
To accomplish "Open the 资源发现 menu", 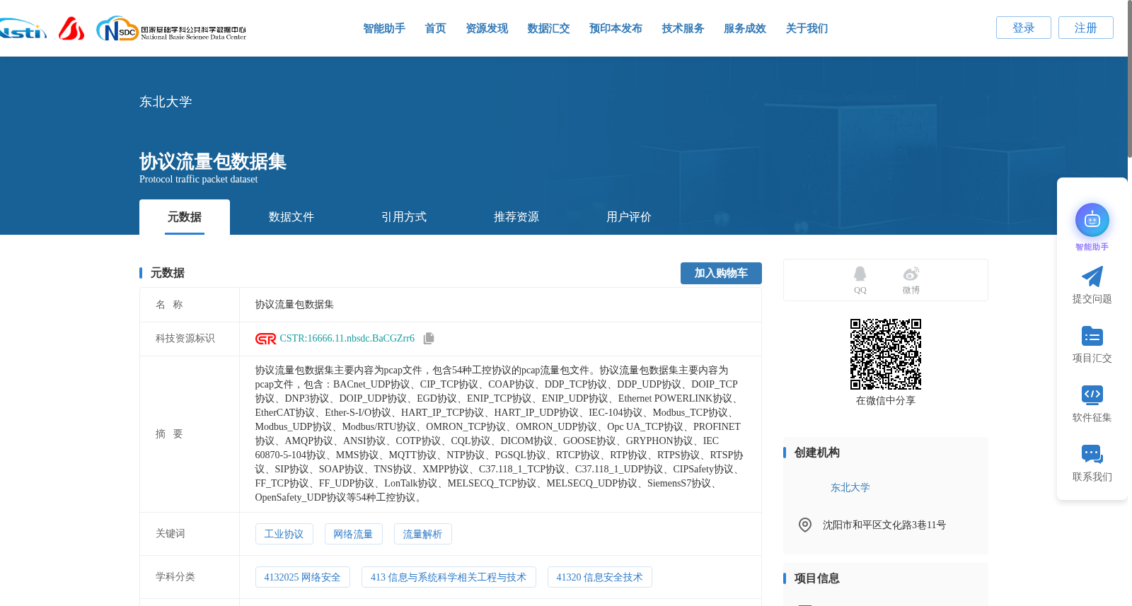I will [487, 28].
